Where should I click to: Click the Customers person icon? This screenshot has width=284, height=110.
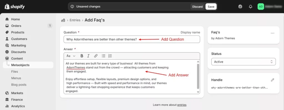(x=7, y=39)
